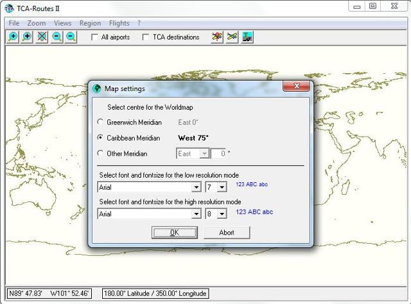Click the Abort button
This screenshot has height=304, width=411.
click(x=227, y=233)
